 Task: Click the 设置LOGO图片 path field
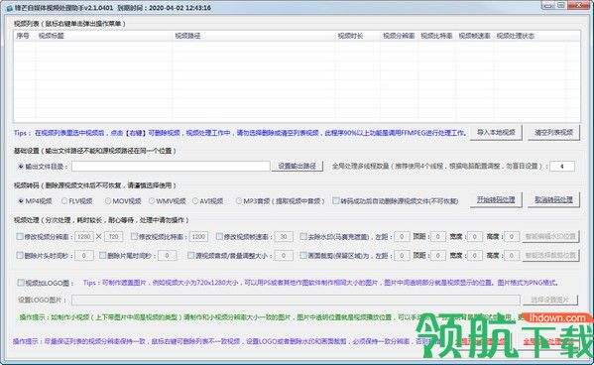296,300
